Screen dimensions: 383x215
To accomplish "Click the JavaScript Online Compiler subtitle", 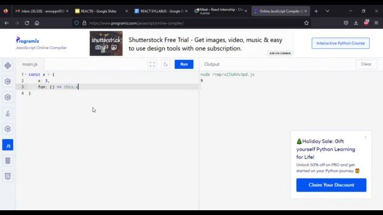I will pyautogui.click(x=41, y=48).
